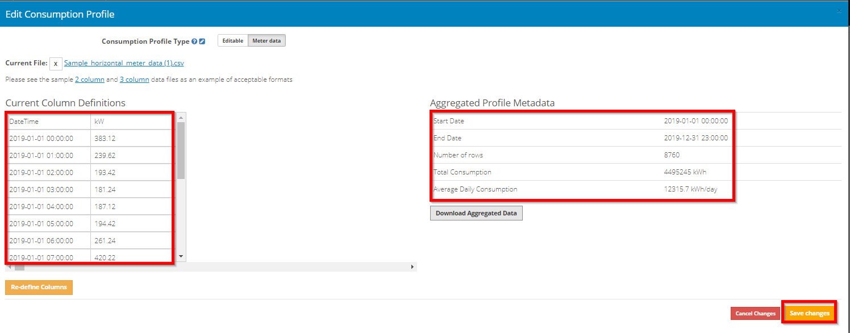Click the blue edit pencil icon
The image size is (850, 333).
pos(202,41)
